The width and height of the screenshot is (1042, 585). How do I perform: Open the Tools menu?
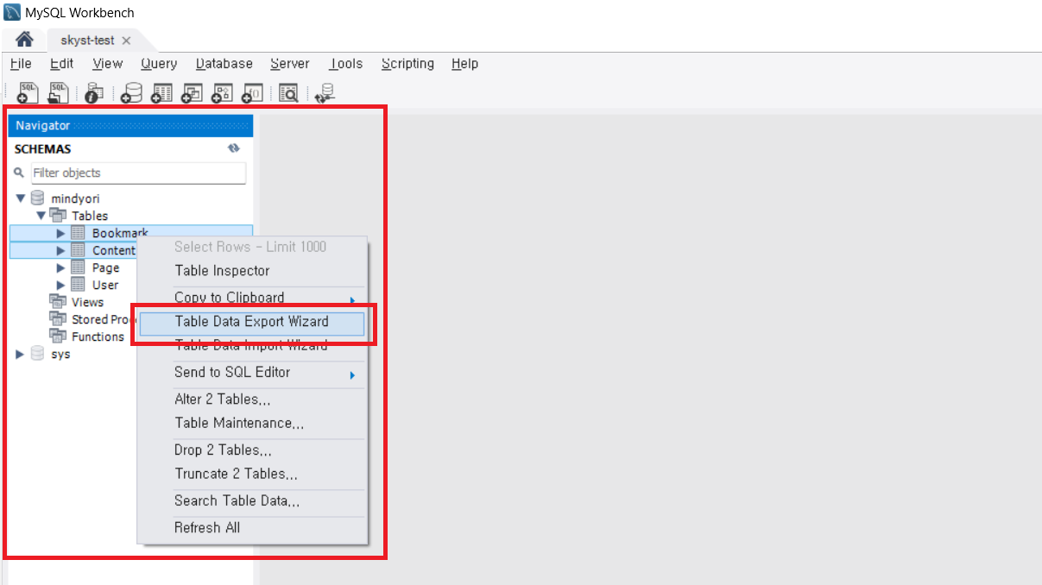[346, 63]
